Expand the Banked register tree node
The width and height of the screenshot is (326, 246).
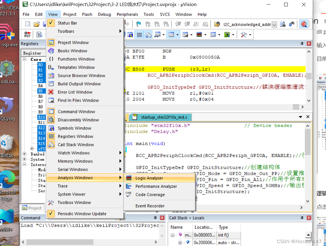[x=24, y=154]
